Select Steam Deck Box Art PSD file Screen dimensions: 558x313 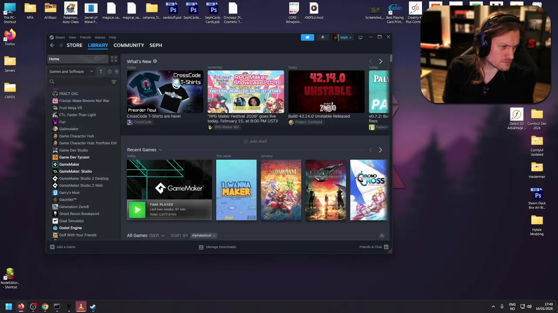[x=537, y=198]
